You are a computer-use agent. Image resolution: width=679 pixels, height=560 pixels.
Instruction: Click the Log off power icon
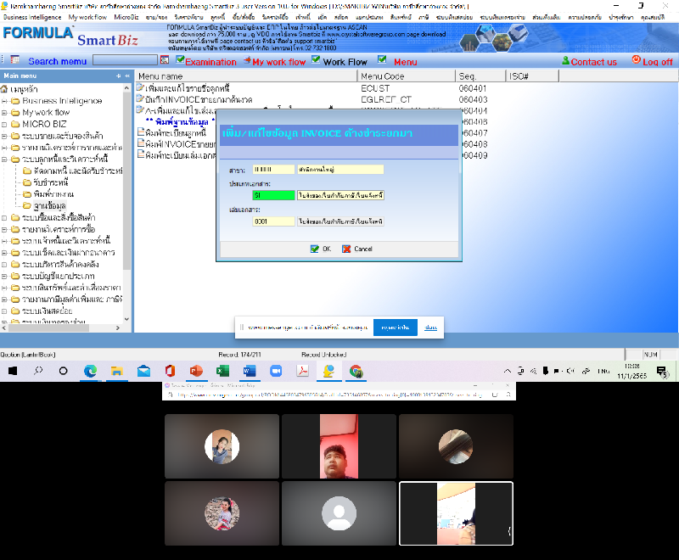(x=636, y=60)
